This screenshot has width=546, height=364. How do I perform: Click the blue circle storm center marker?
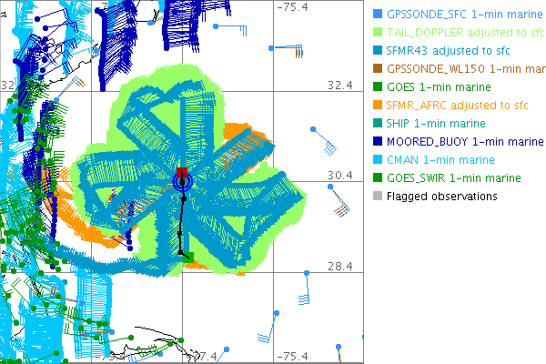183,182
